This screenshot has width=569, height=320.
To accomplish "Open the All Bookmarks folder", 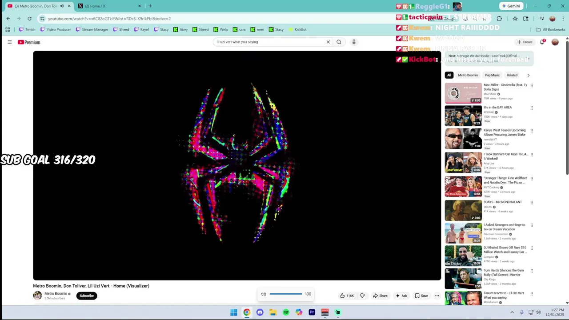I will click(x=550, y=29).
